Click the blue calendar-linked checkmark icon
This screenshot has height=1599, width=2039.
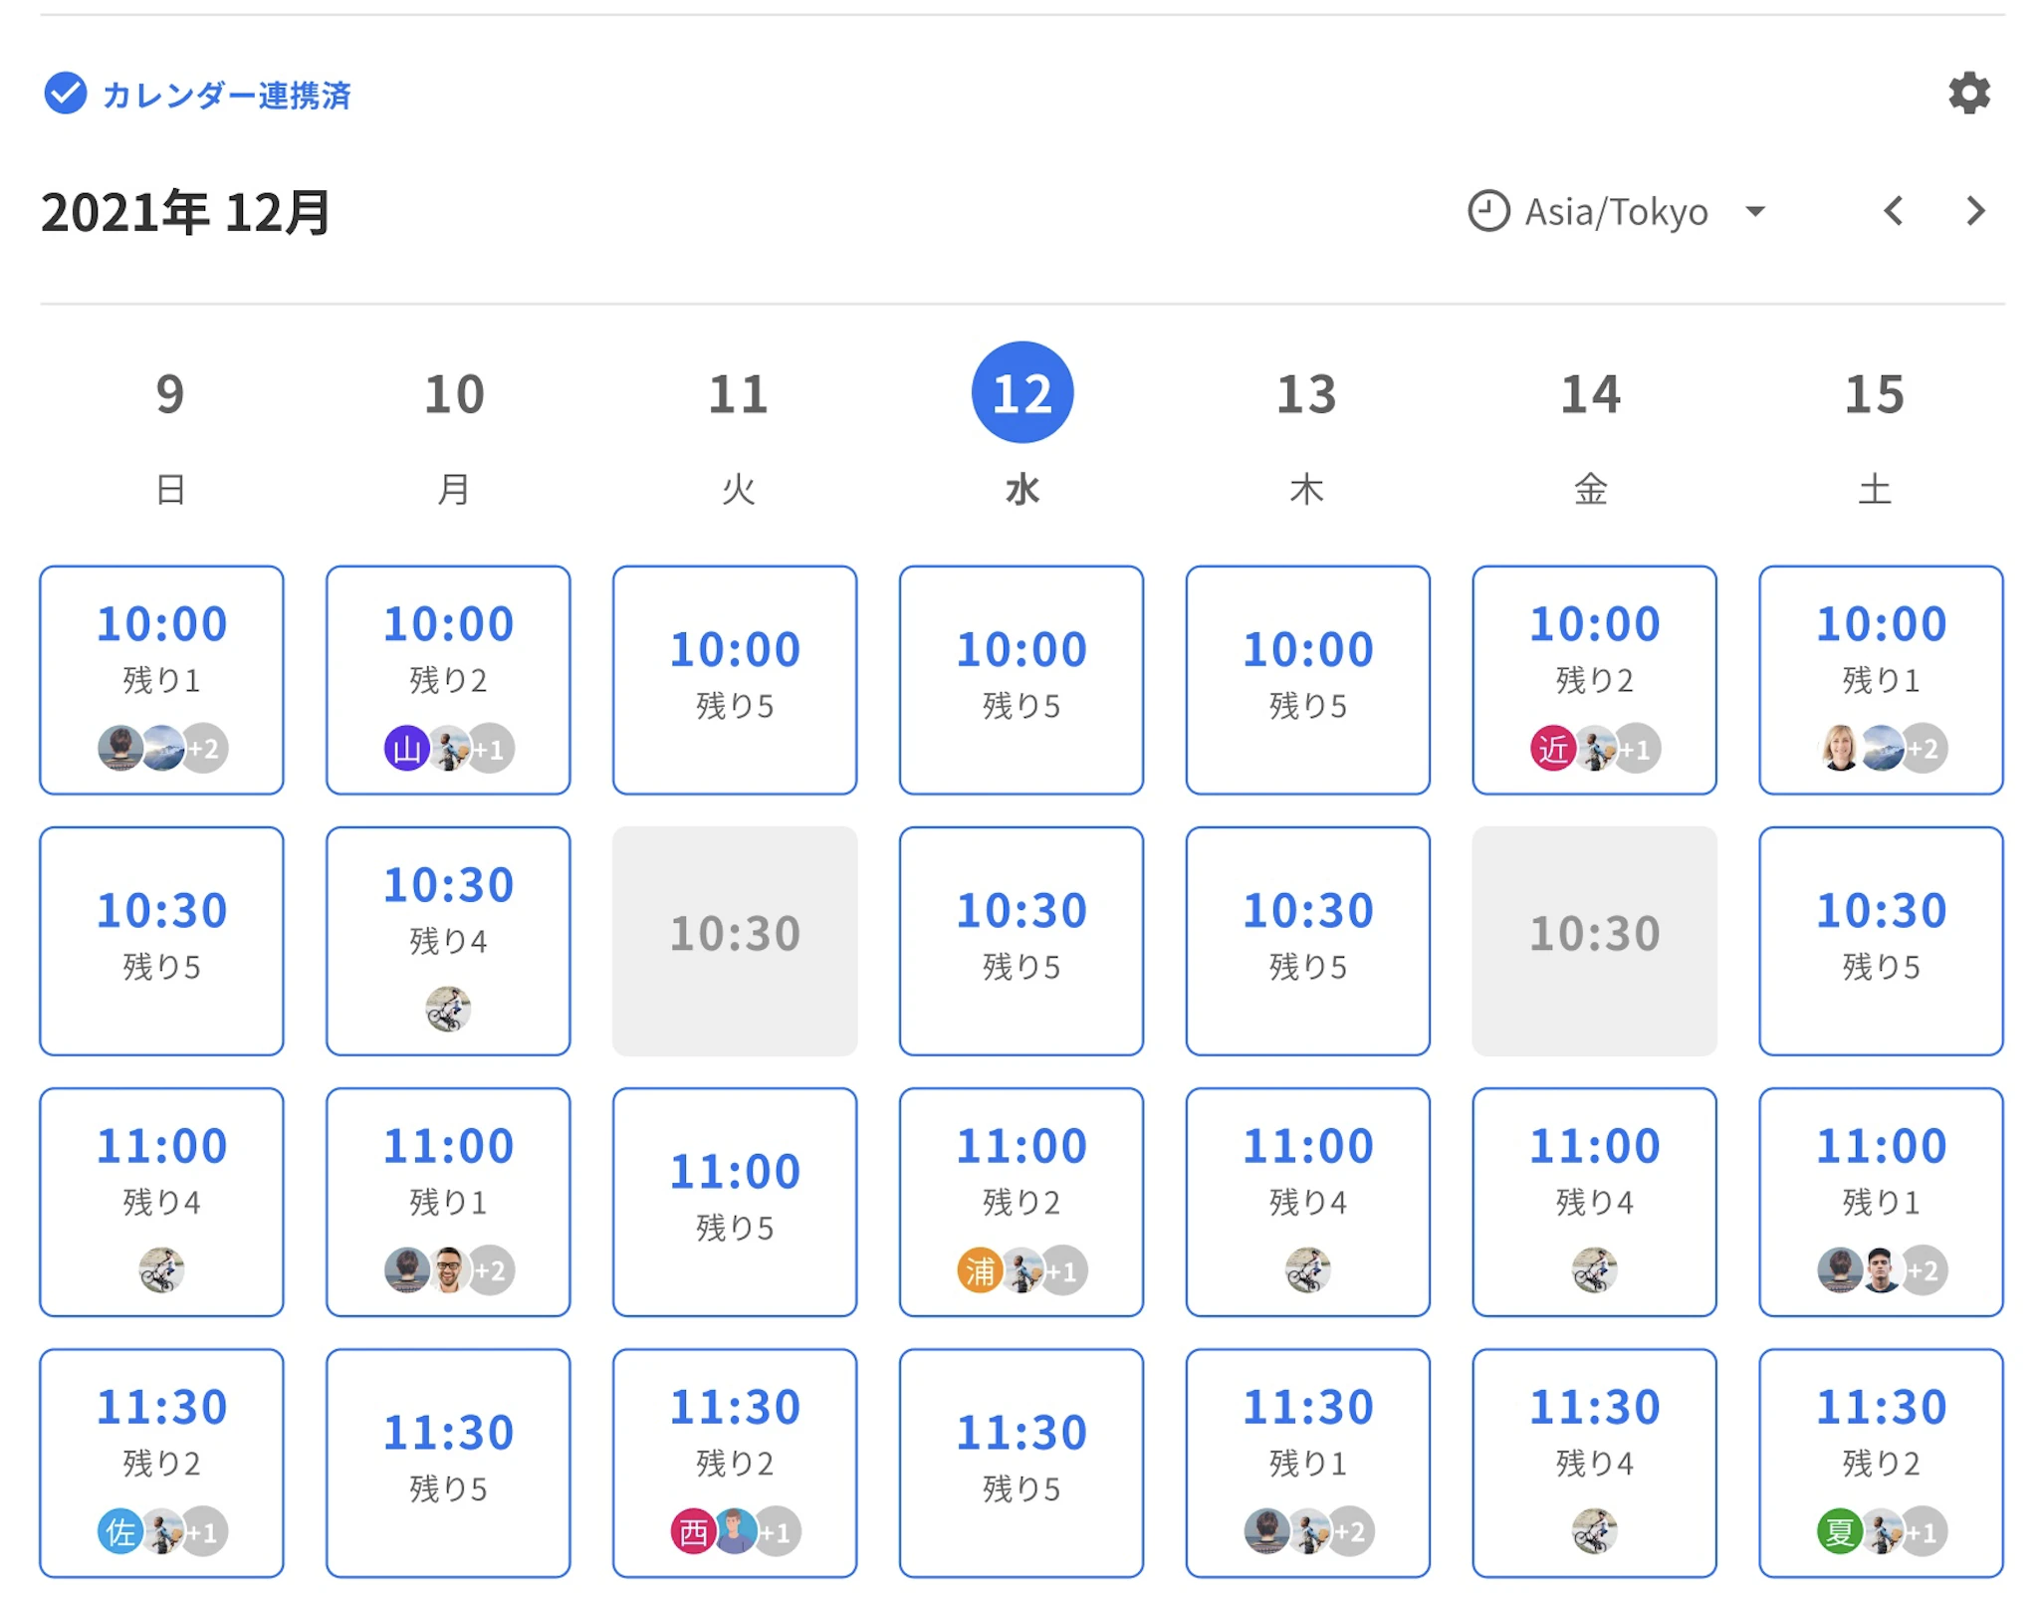click(x=66, y=94)
